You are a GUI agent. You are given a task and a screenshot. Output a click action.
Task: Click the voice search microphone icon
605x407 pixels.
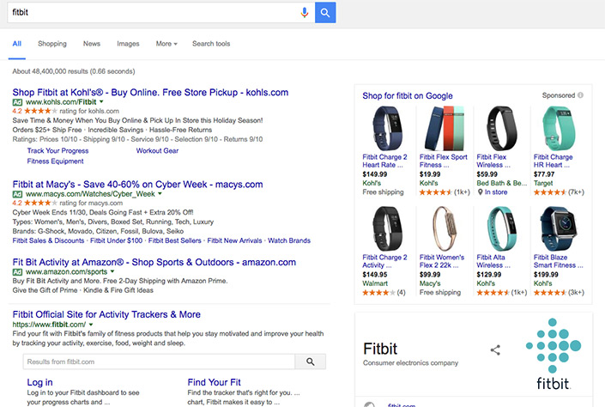[x=305, y=12]
